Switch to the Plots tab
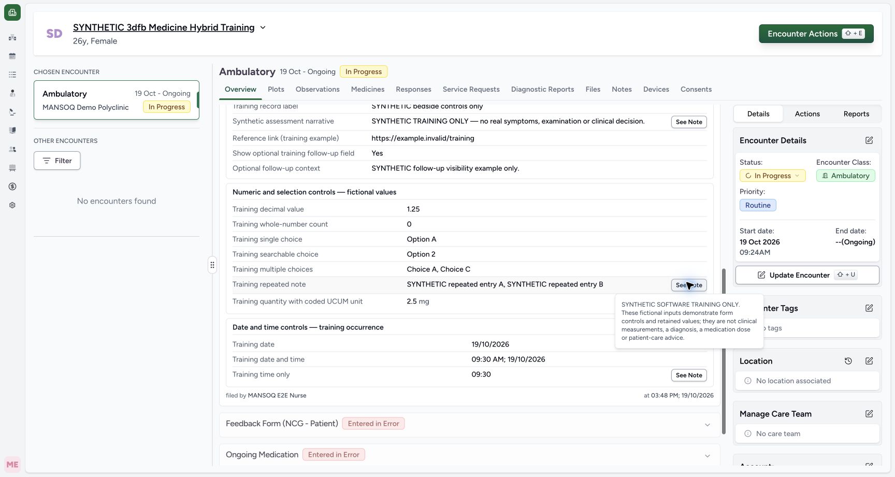Image resolution: width=895 pixels, height=477 pixels. [x=276, y=89]
